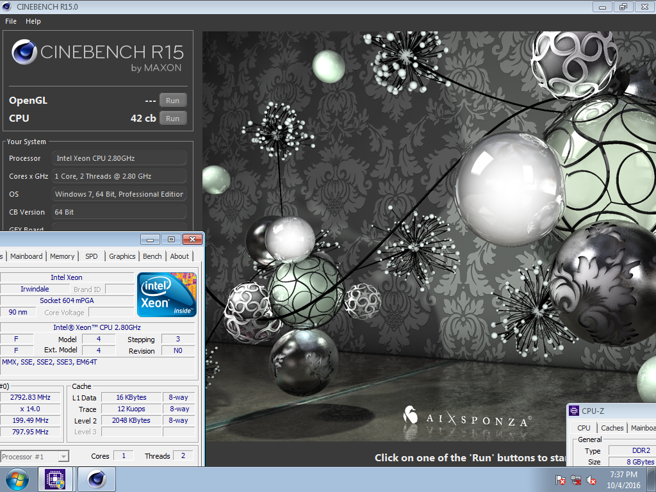Image resolution: width=656 pixels, height=492 pixels.
Task: Minimize the front CPU-Z window
Action: pos(150,240)
